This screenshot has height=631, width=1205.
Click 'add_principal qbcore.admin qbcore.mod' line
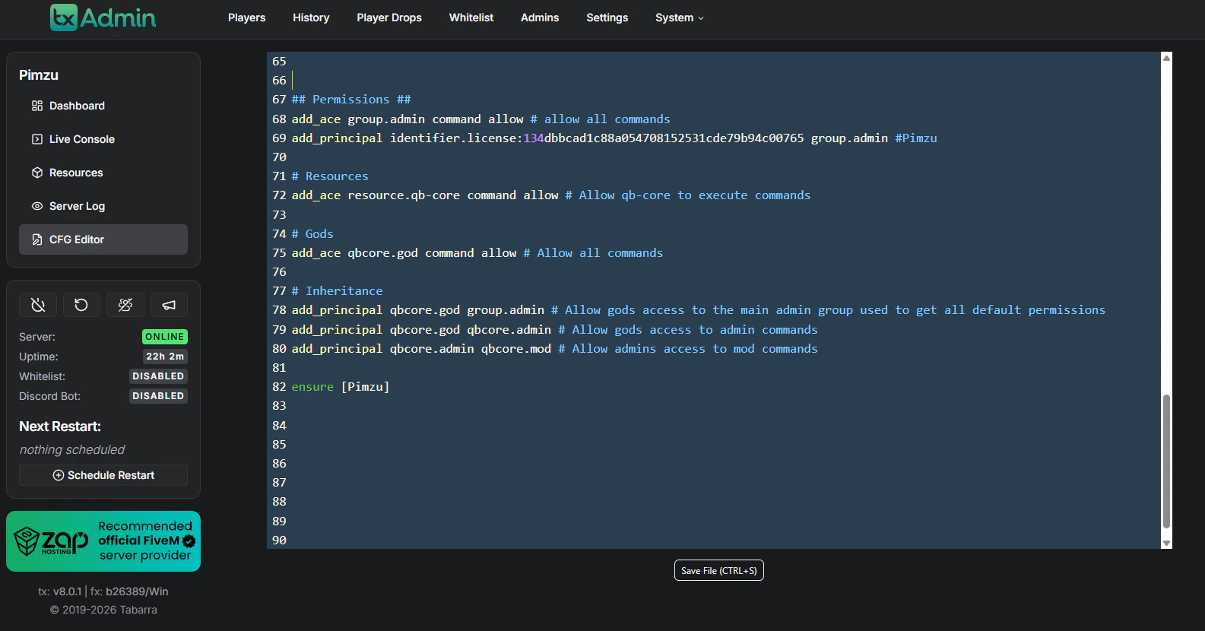click(x=555, y=348)
